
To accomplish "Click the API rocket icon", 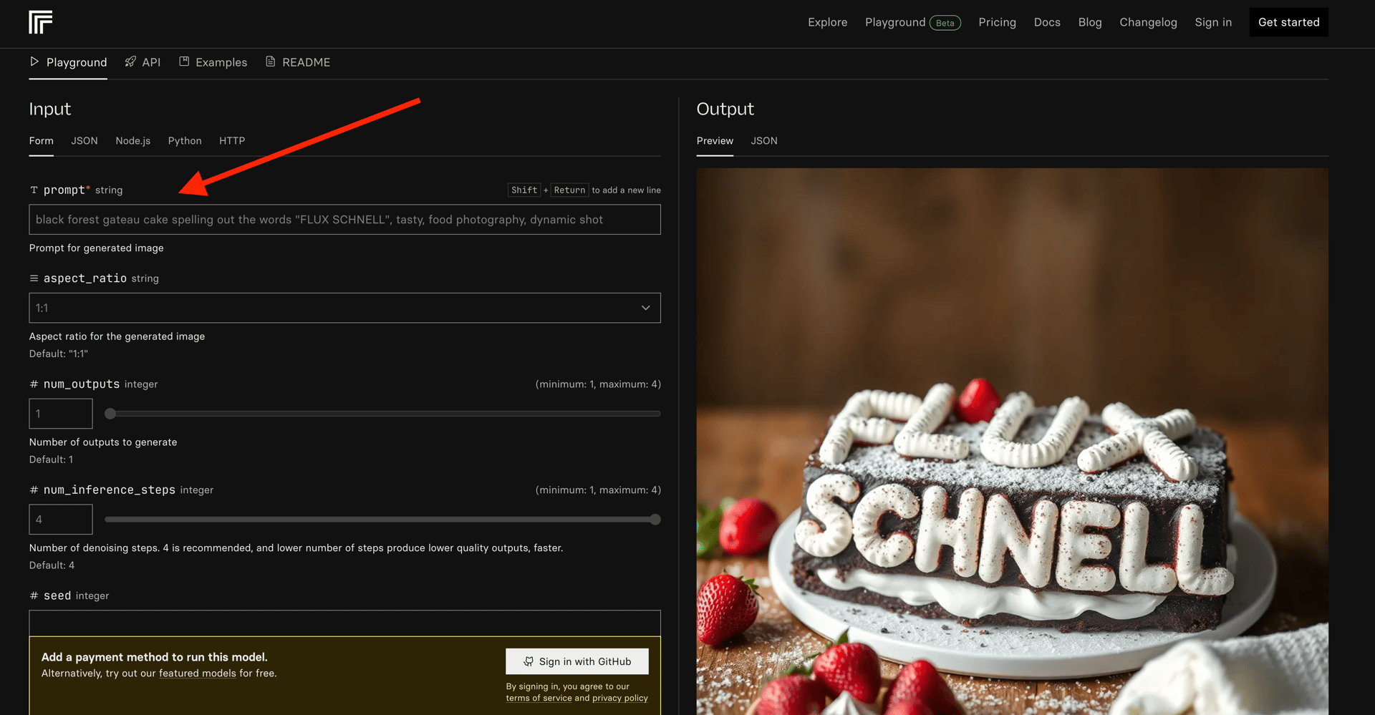I will point(130,62).
